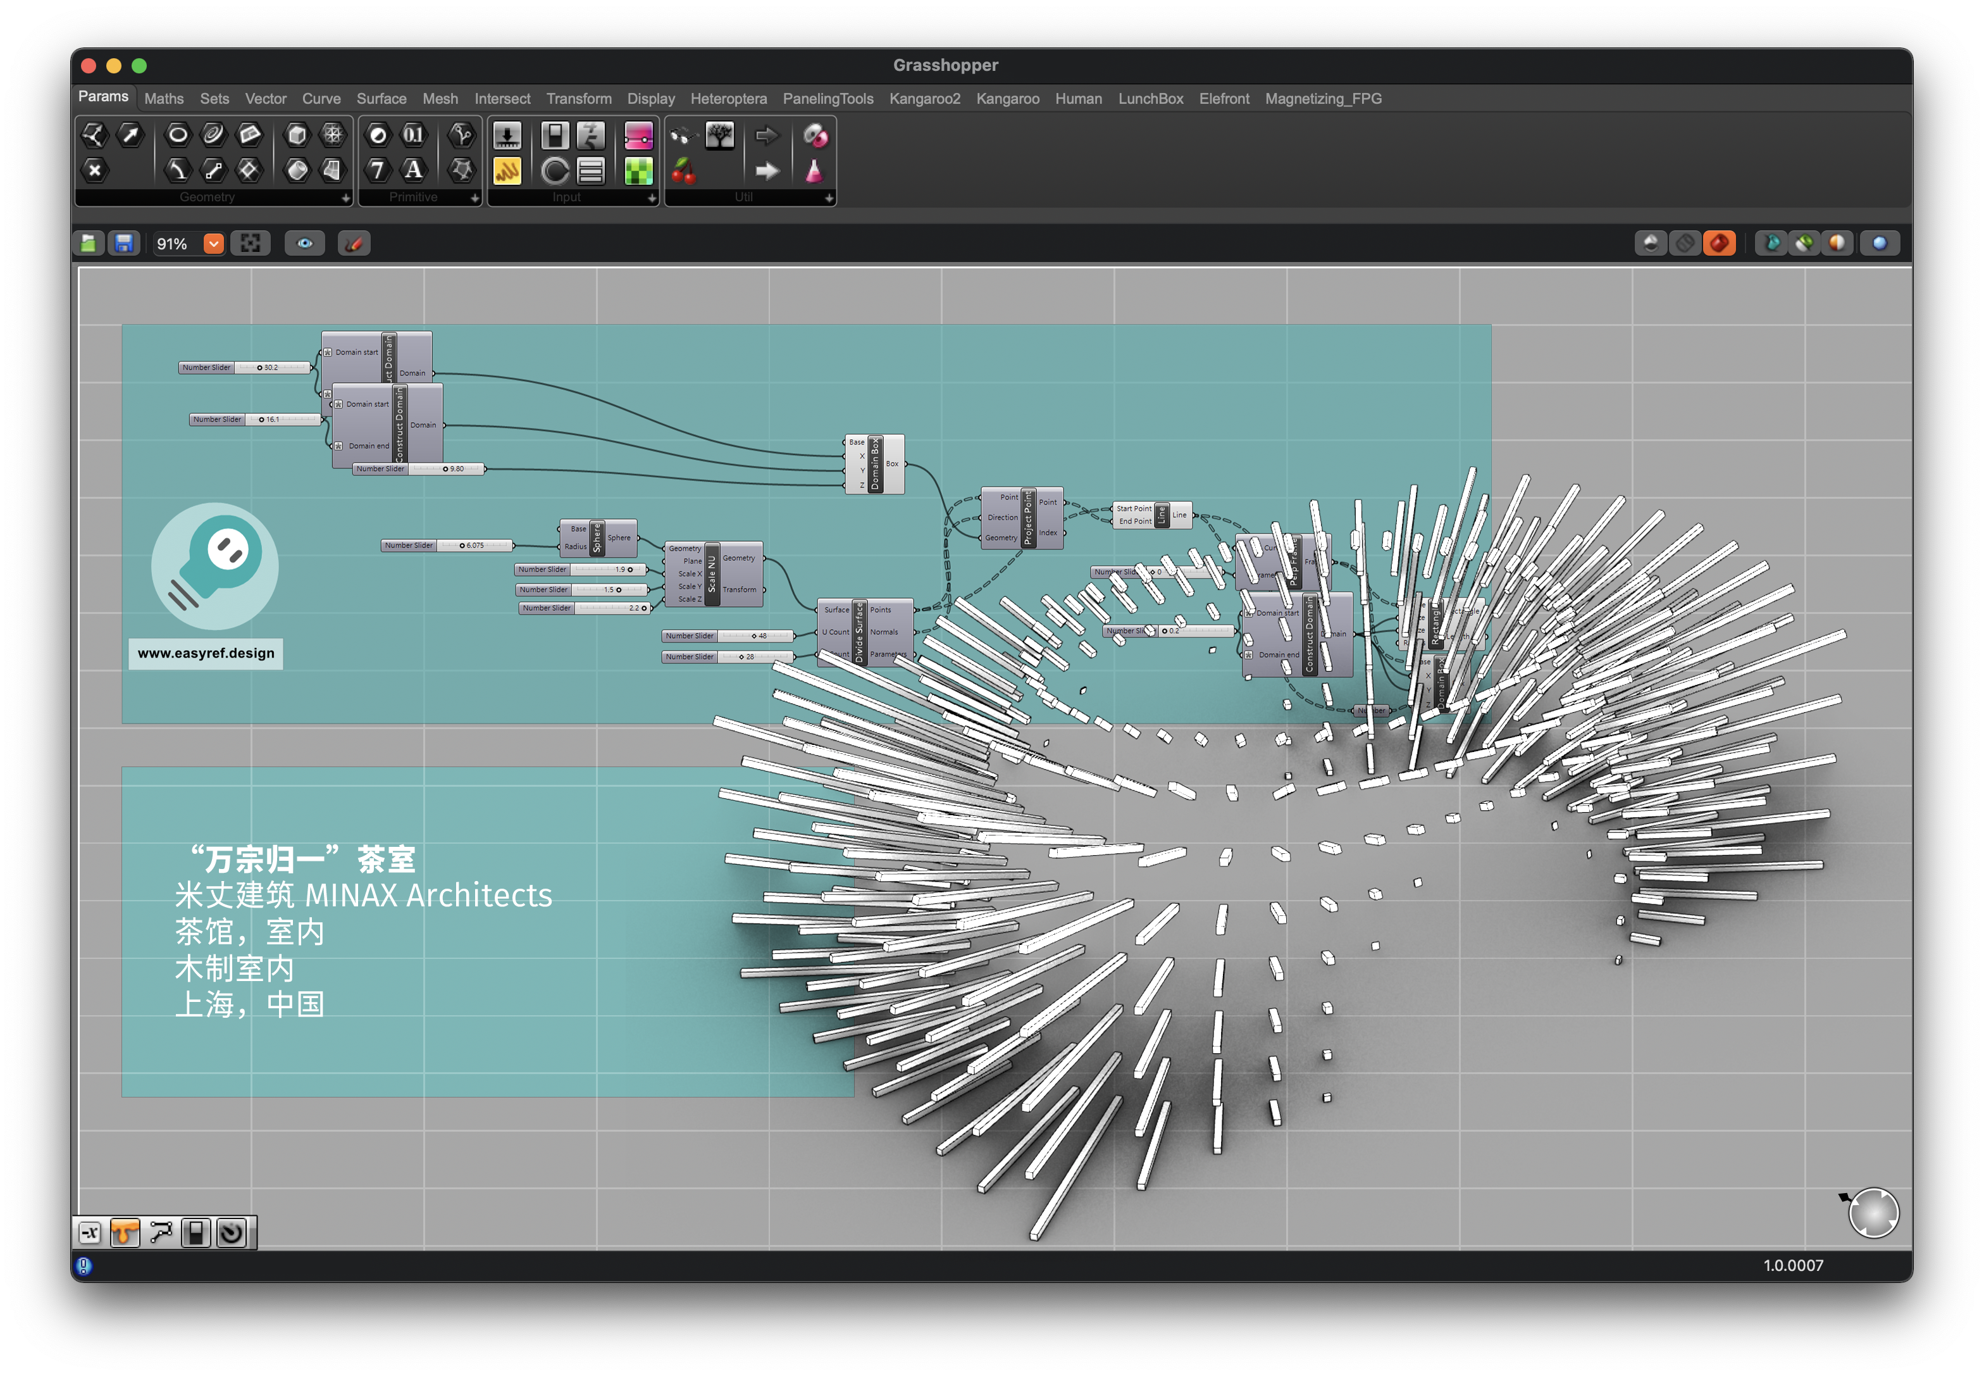Click the Zoom Extents button
The image size is (1984, 1376).
click(251, 244)
